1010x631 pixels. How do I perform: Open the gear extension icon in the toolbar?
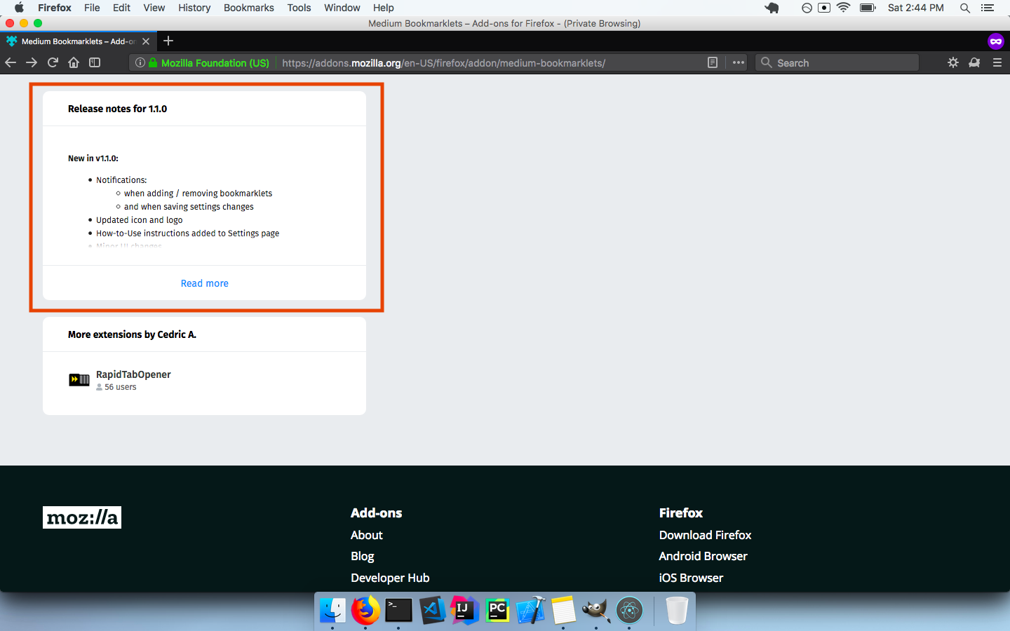(953, 62)
